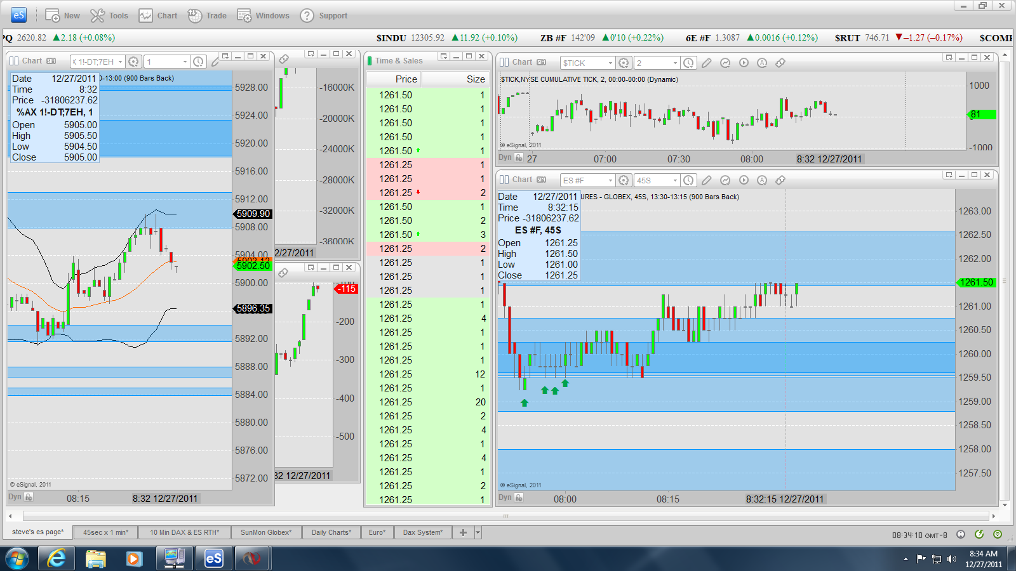Open Time & Sales window options dropdown

point(444,56)
